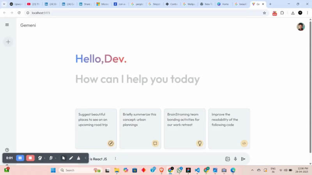View site information icon beside the URL
The height and width of the screenshot is (175, 312).
click(x=28, y=13)
